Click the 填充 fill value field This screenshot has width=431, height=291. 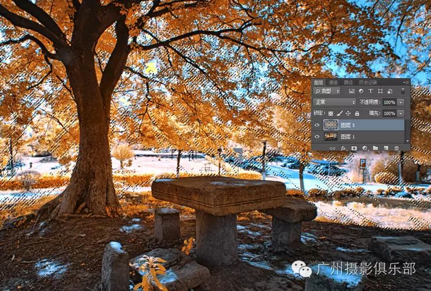click(x=389, y=114)
